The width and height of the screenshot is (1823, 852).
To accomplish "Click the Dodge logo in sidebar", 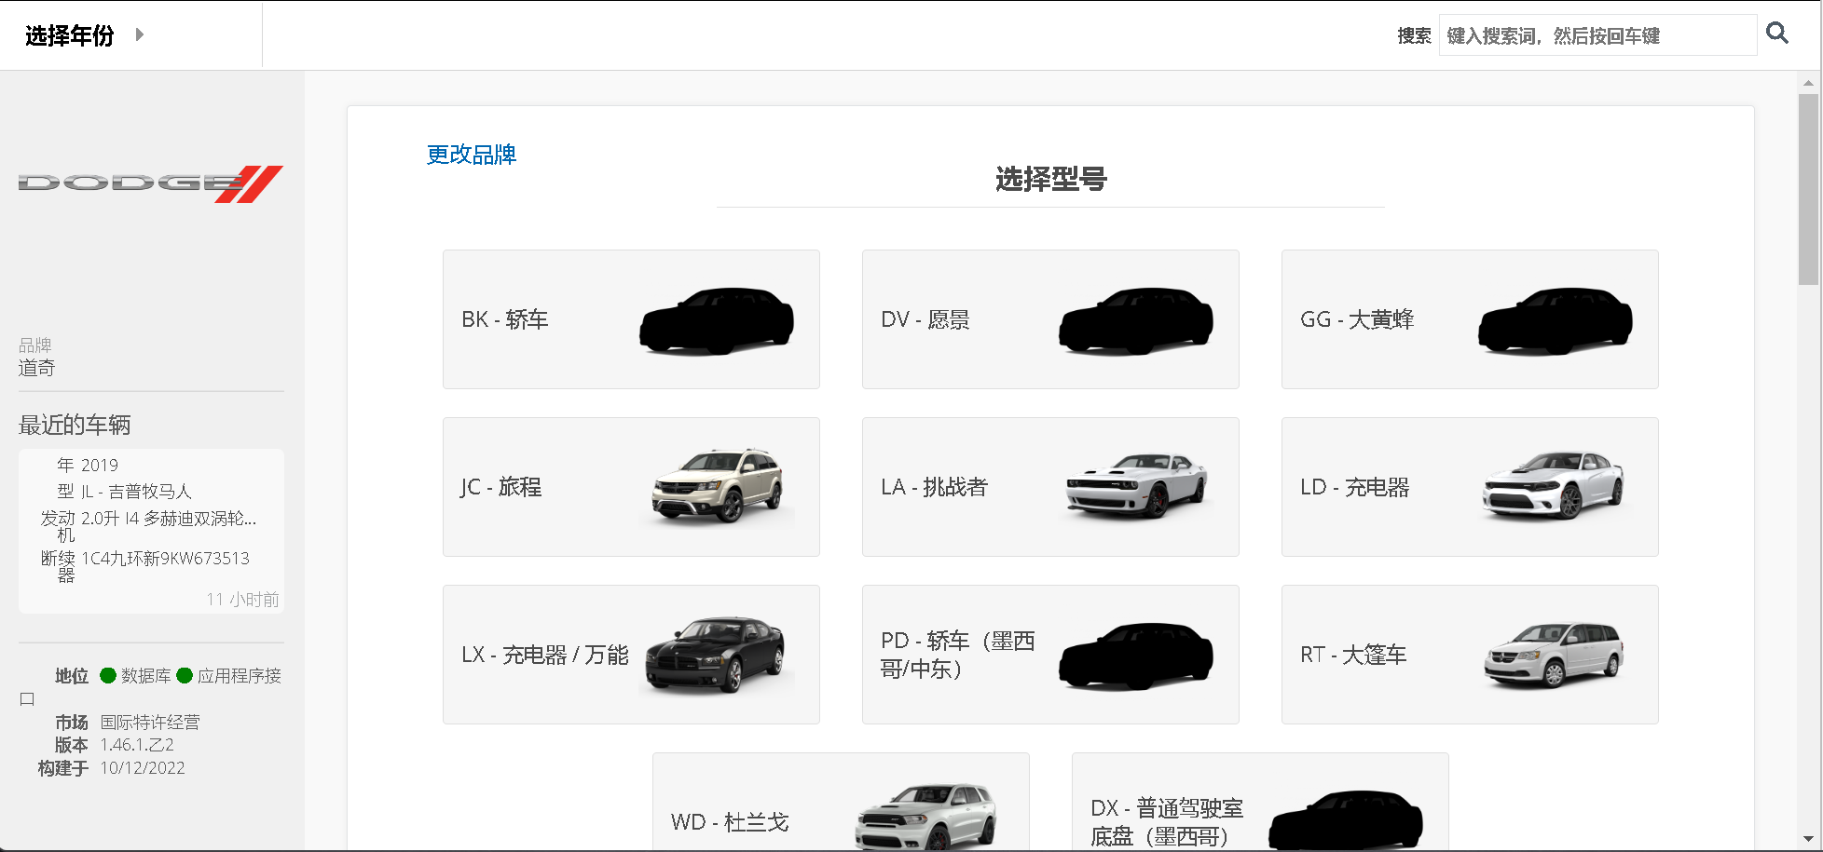I will (151, 183).
